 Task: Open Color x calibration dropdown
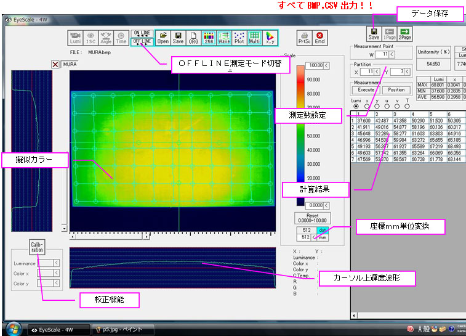coord(57,273)
